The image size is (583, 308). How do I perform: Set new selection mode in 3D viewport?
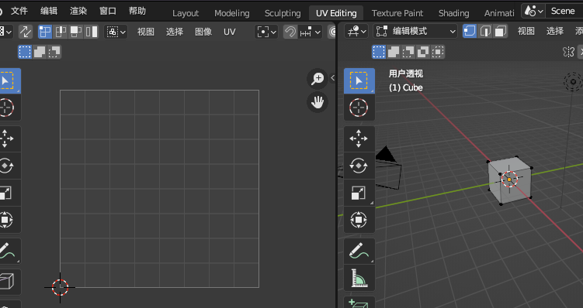(379, 52)
